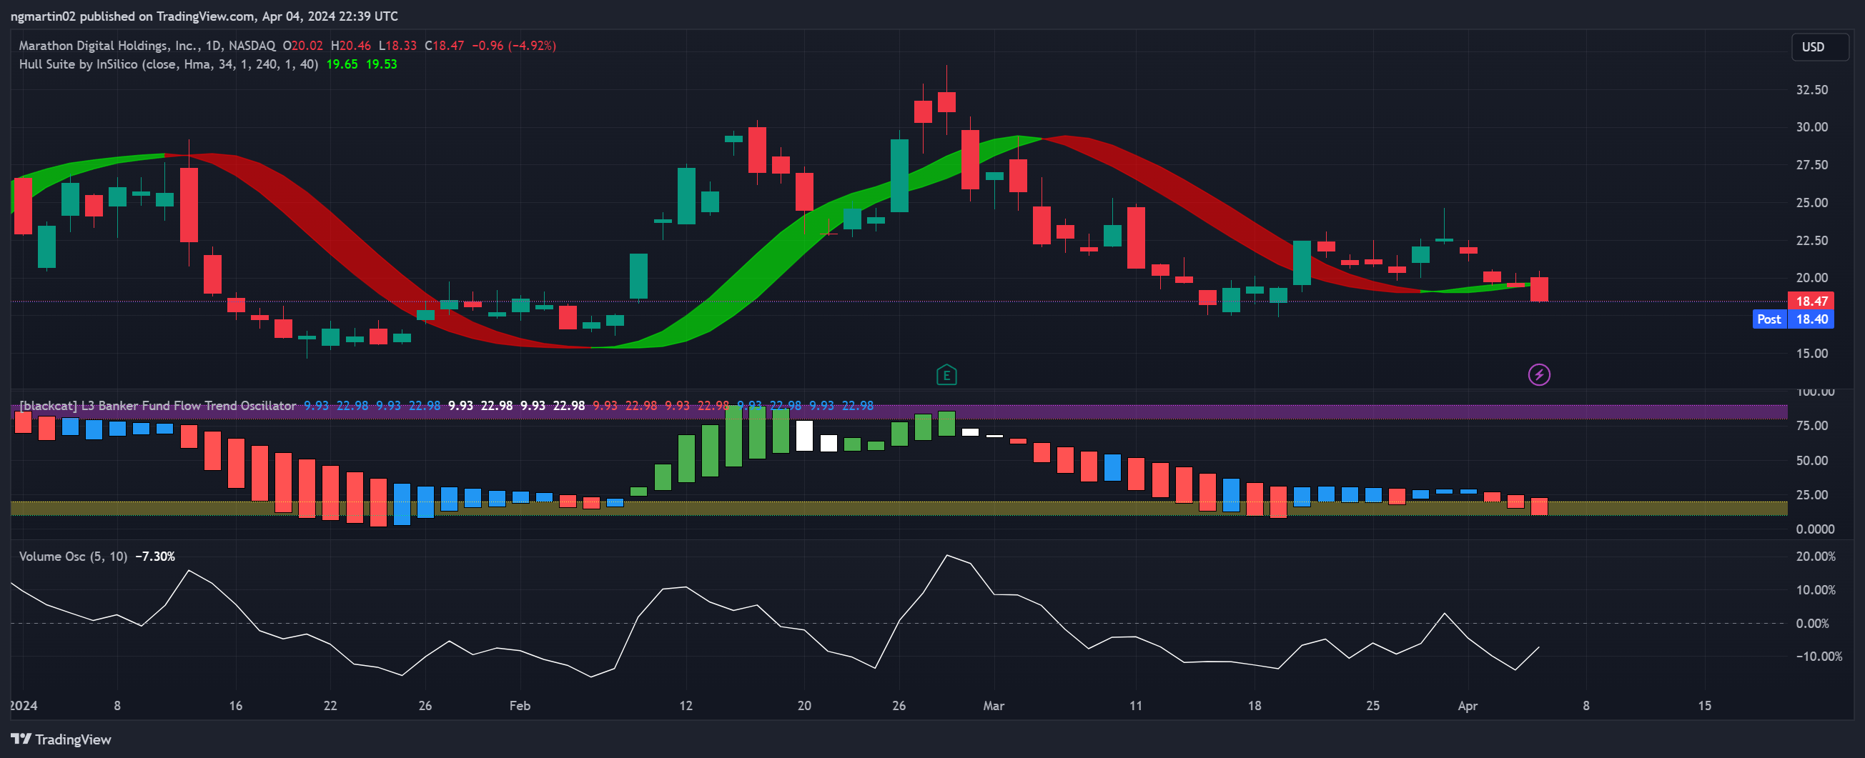Click the close price C18.47 value

tap(445, 46)
